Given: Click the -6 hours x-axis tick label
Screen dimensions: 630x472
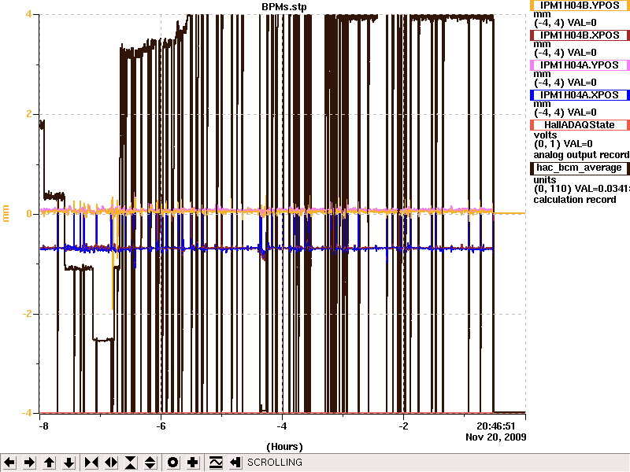Looking at the screenshot, I should coord(161,426).
